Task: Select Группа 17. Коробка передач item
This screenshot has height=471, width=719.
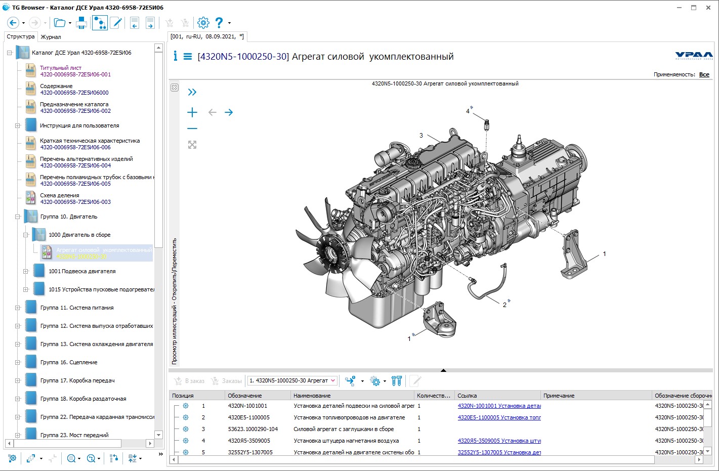Action: tap(77, 380)
